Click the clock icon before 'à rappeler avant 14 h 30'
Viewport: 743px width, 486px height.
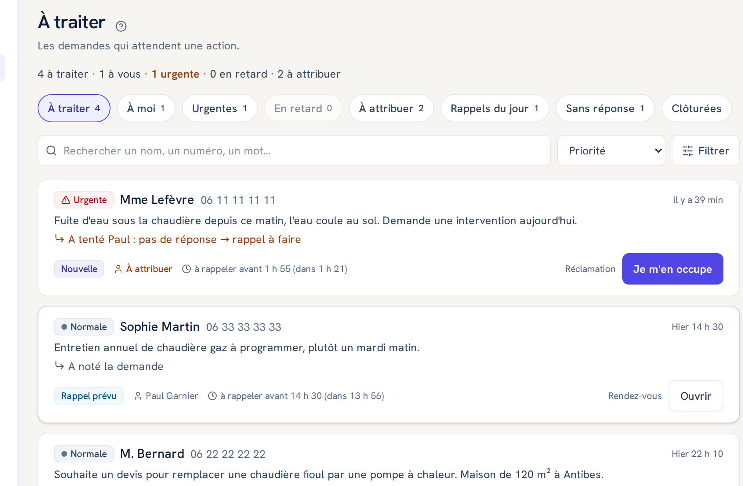[x=212, y=396]
